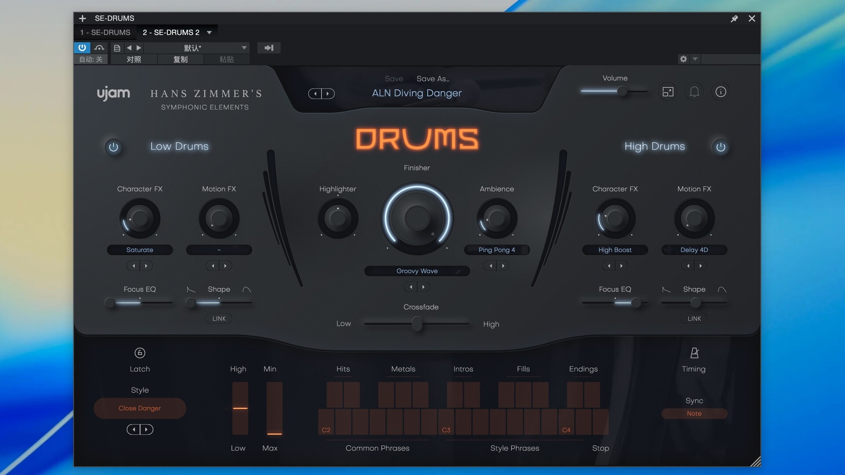Click previous High Boost Character FX arrow
This screenshot has width=845, height=475.
609,266
